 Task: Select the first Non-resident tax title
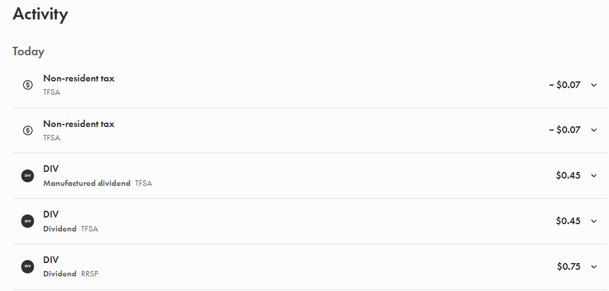pos(79,78)
